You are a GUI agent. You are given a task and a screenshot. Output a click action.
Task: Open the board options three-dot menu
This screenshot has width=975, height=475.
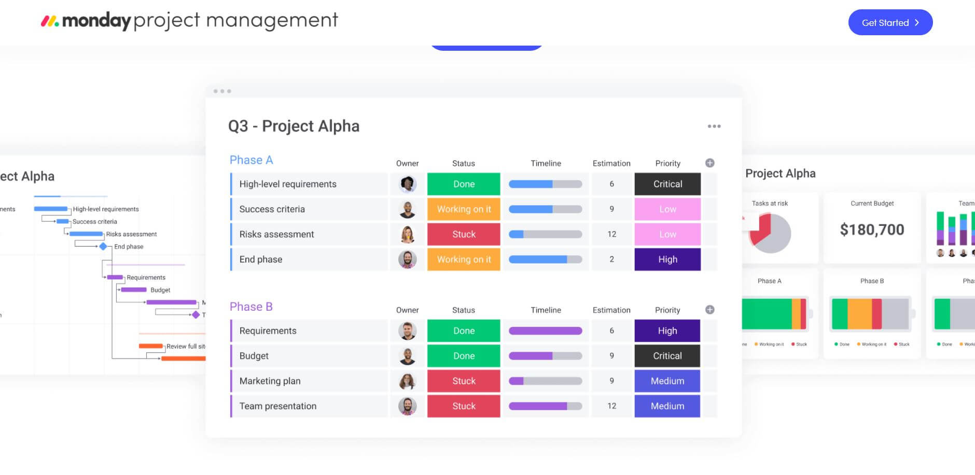pos(714,126)
